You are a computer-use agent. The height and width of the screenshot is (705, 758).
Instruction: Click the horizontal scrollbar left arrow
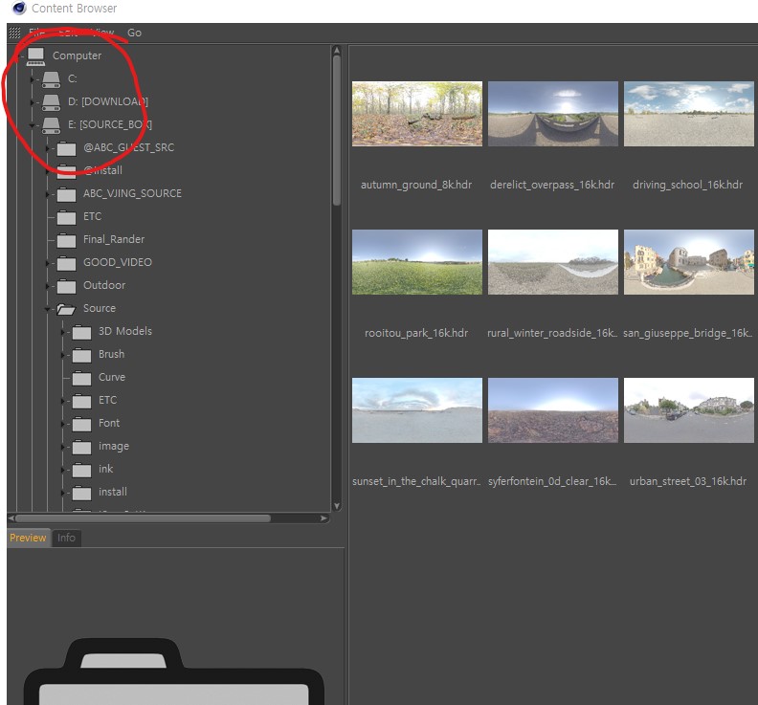11,518
